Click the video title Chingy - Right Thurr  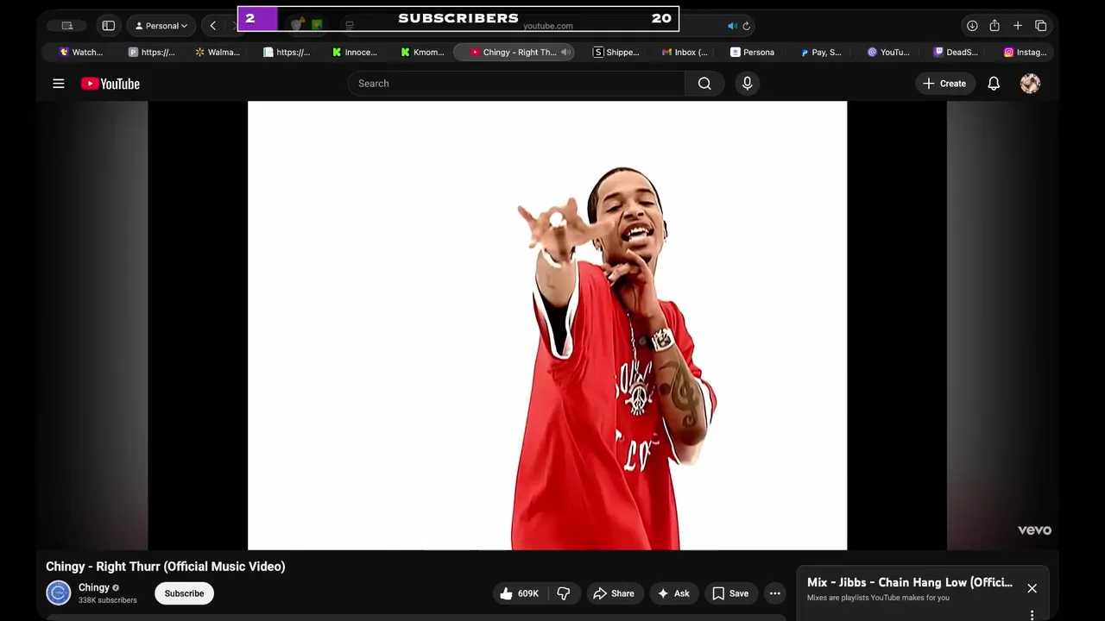(166, 567)
